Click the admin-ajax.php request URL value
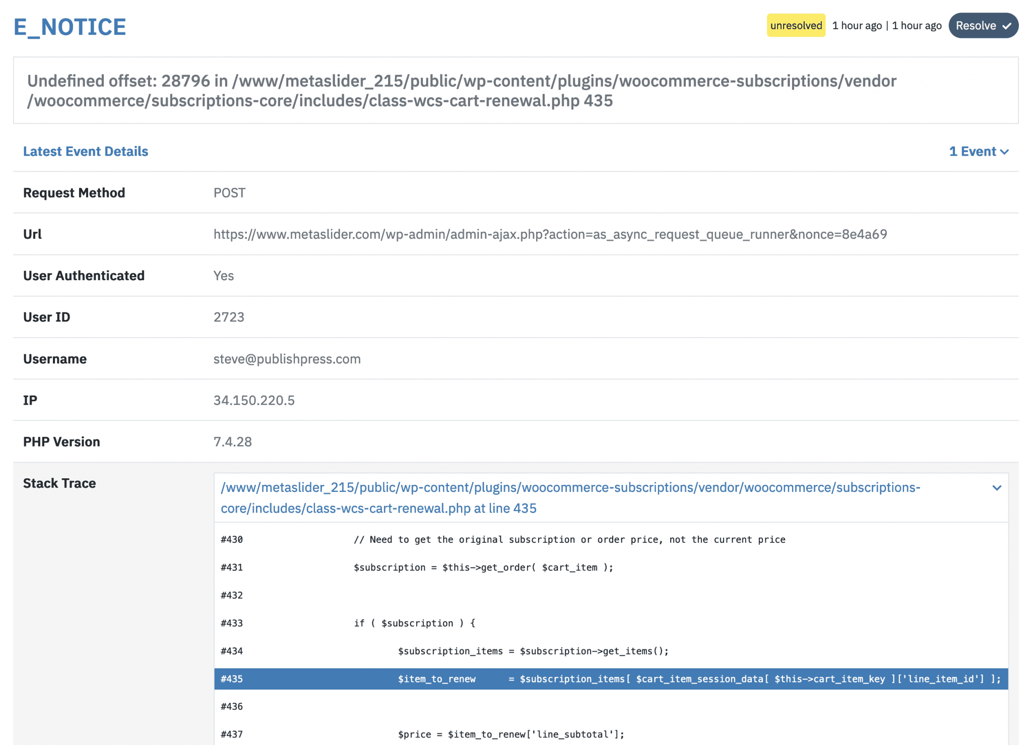1032x745 pixels. [550, 234]
